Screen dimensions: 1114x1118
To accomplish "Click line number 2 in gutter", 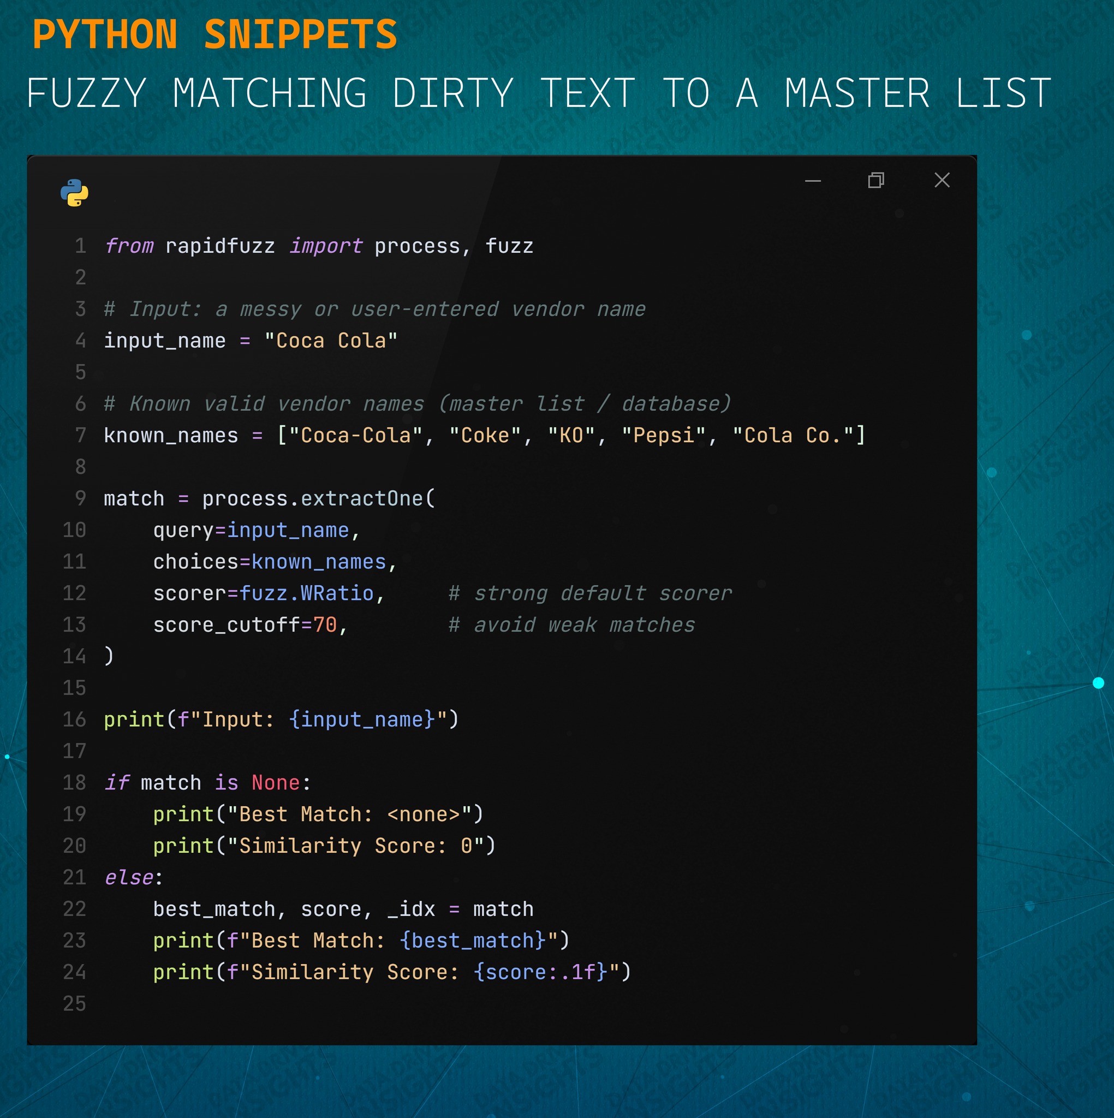I will tap(80, 278).
